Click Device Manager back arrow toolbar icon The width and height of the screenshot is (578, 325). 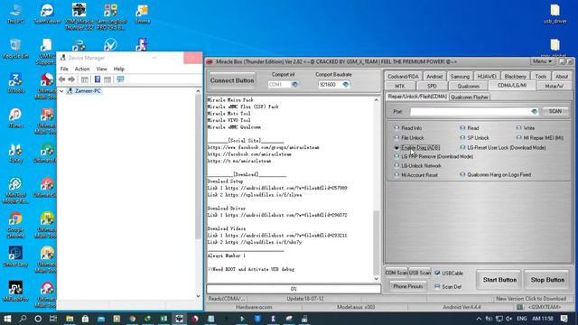click(x=62, y=79)
